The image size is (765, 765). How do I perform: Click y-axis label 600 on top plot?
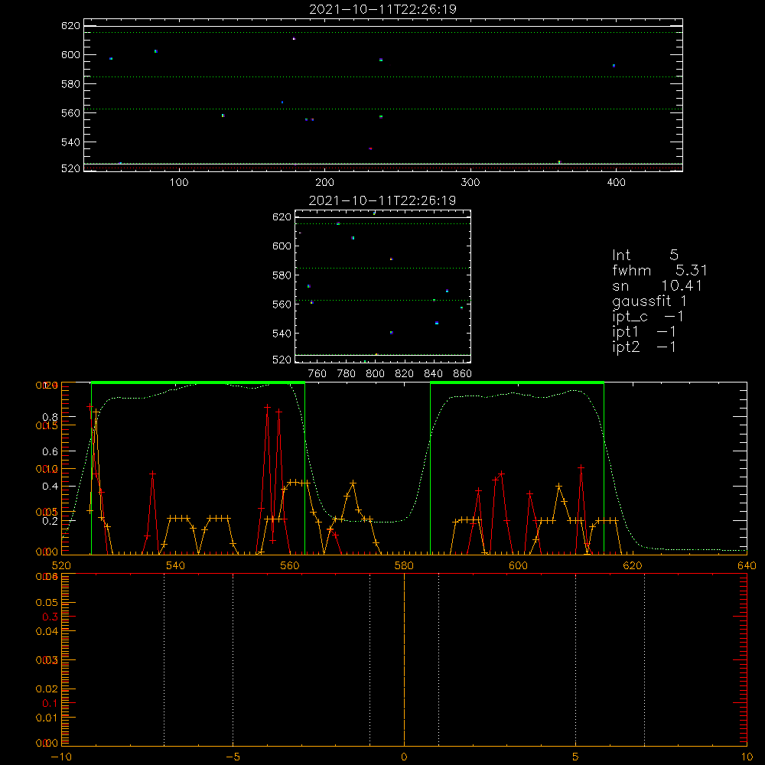[70, 54]
